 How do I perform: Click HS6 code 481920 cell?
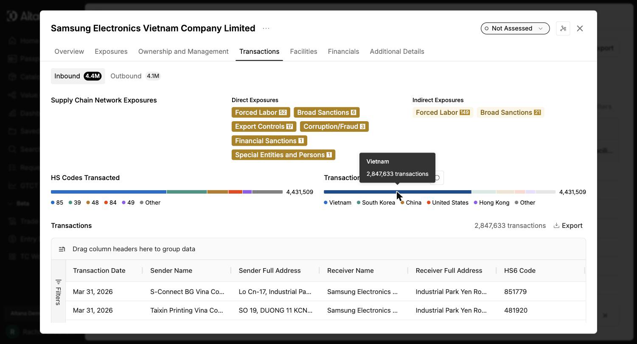(516, 310)
